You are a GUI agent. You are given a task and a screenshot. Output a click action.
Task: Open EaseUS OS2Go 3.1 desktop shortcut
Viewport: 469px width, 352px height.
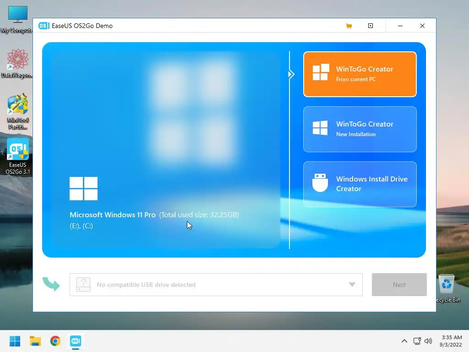pyautogui.click(x=18, y=157)
